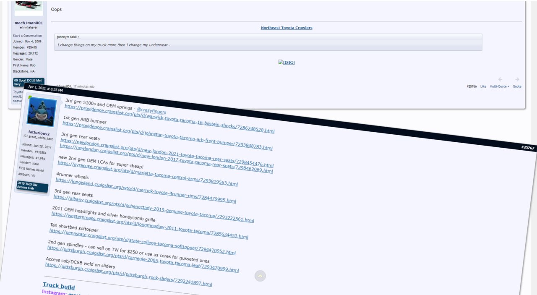
Task: Click the broken IMG placeholder in signature
Action: 287,63
